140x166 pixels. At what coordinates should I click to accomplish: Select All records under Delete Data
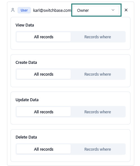[x=44, y=149]
